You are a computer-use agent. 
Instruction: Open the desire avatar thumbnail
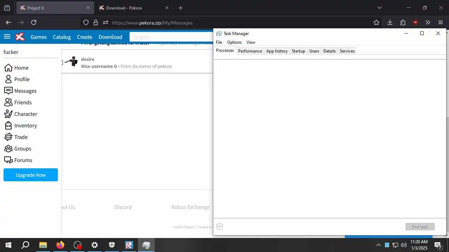(71, 61)
